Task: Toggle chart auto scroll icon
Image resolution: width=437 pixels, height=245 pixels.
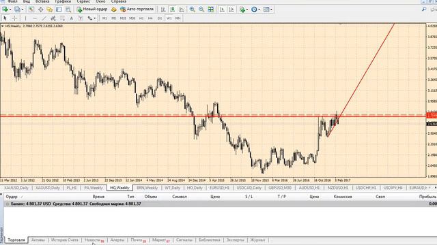Action: (x=222, y=10)
